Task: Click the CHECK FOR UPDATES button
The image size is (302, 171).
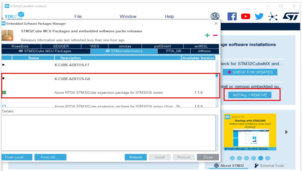Action: [x=250, y=72]
